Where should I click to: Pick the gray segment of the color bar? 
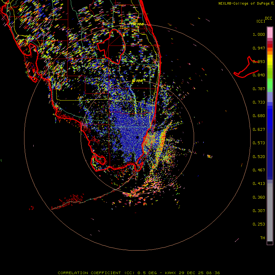pyautogui.click(x=270, y=212)
